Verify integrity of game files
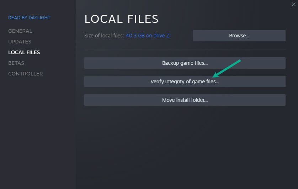Screen dimensions: 298x189 pyautogui.click(x=185, y=82)
